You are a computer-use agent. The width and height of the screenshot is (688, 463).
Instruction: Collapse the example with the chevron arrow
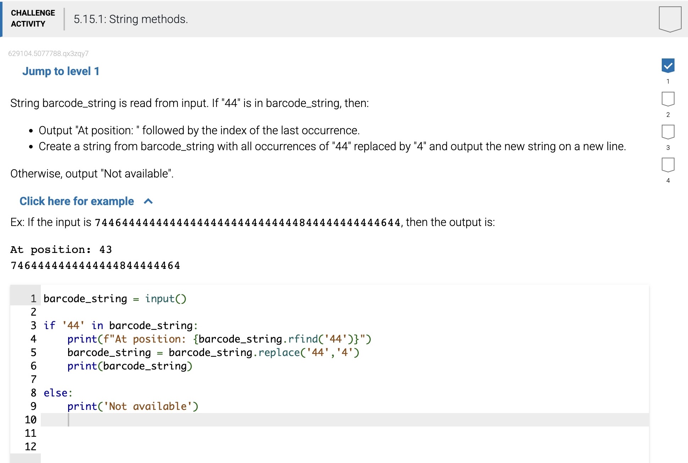(148, 201)
